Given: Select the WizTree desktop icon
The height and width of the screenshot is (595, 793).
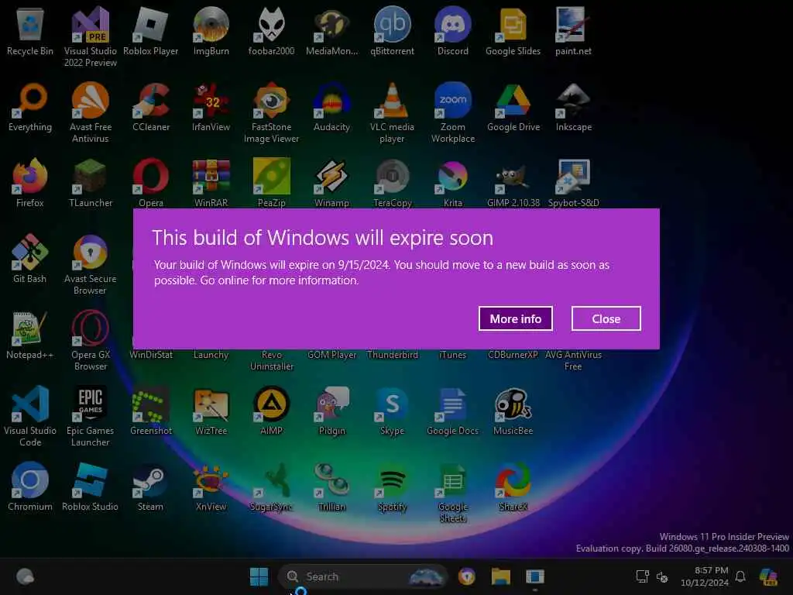Looking at the screenshot, I should pyautogui.click(x=211, y=411).
